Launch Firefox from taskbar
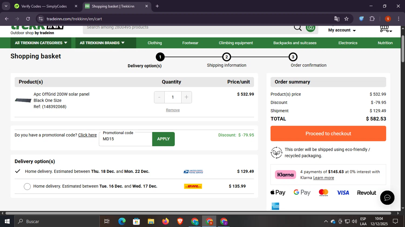This screenshot has width=405, height=227. tap(166, 221)
